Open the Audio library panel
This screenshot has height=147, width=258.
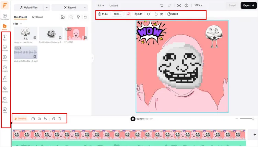click(x=4, y=79)
